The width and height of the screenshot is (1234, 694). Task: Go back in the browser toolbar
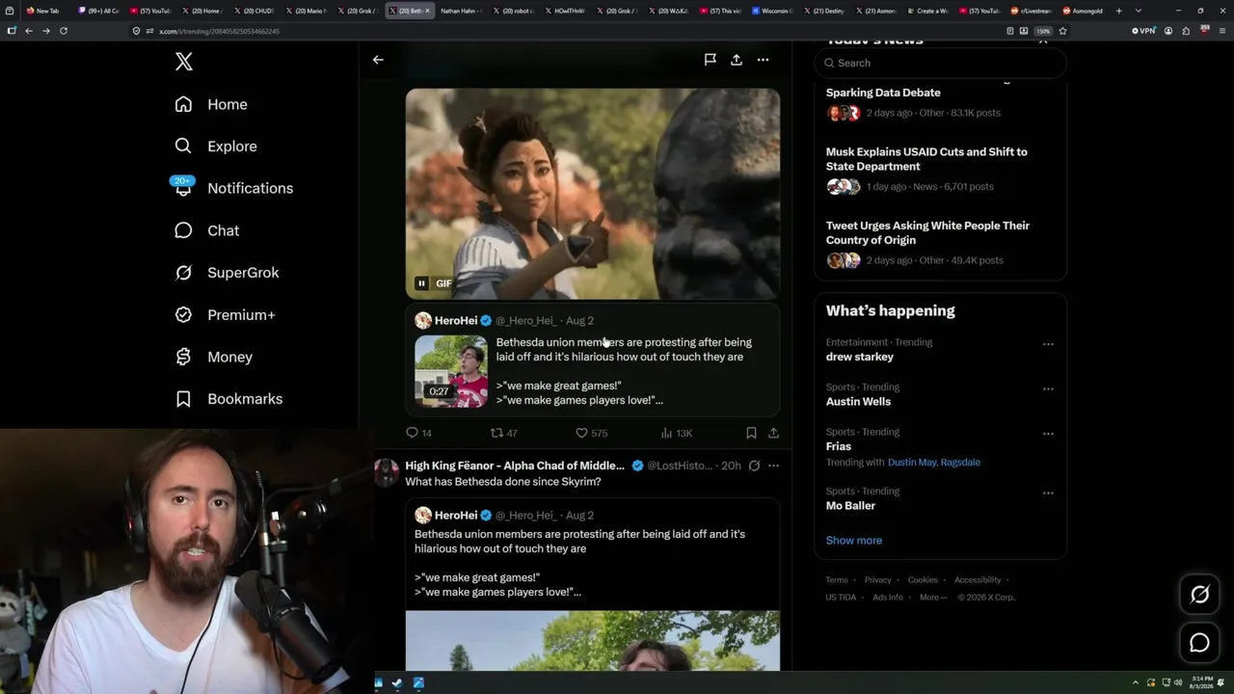29,31
